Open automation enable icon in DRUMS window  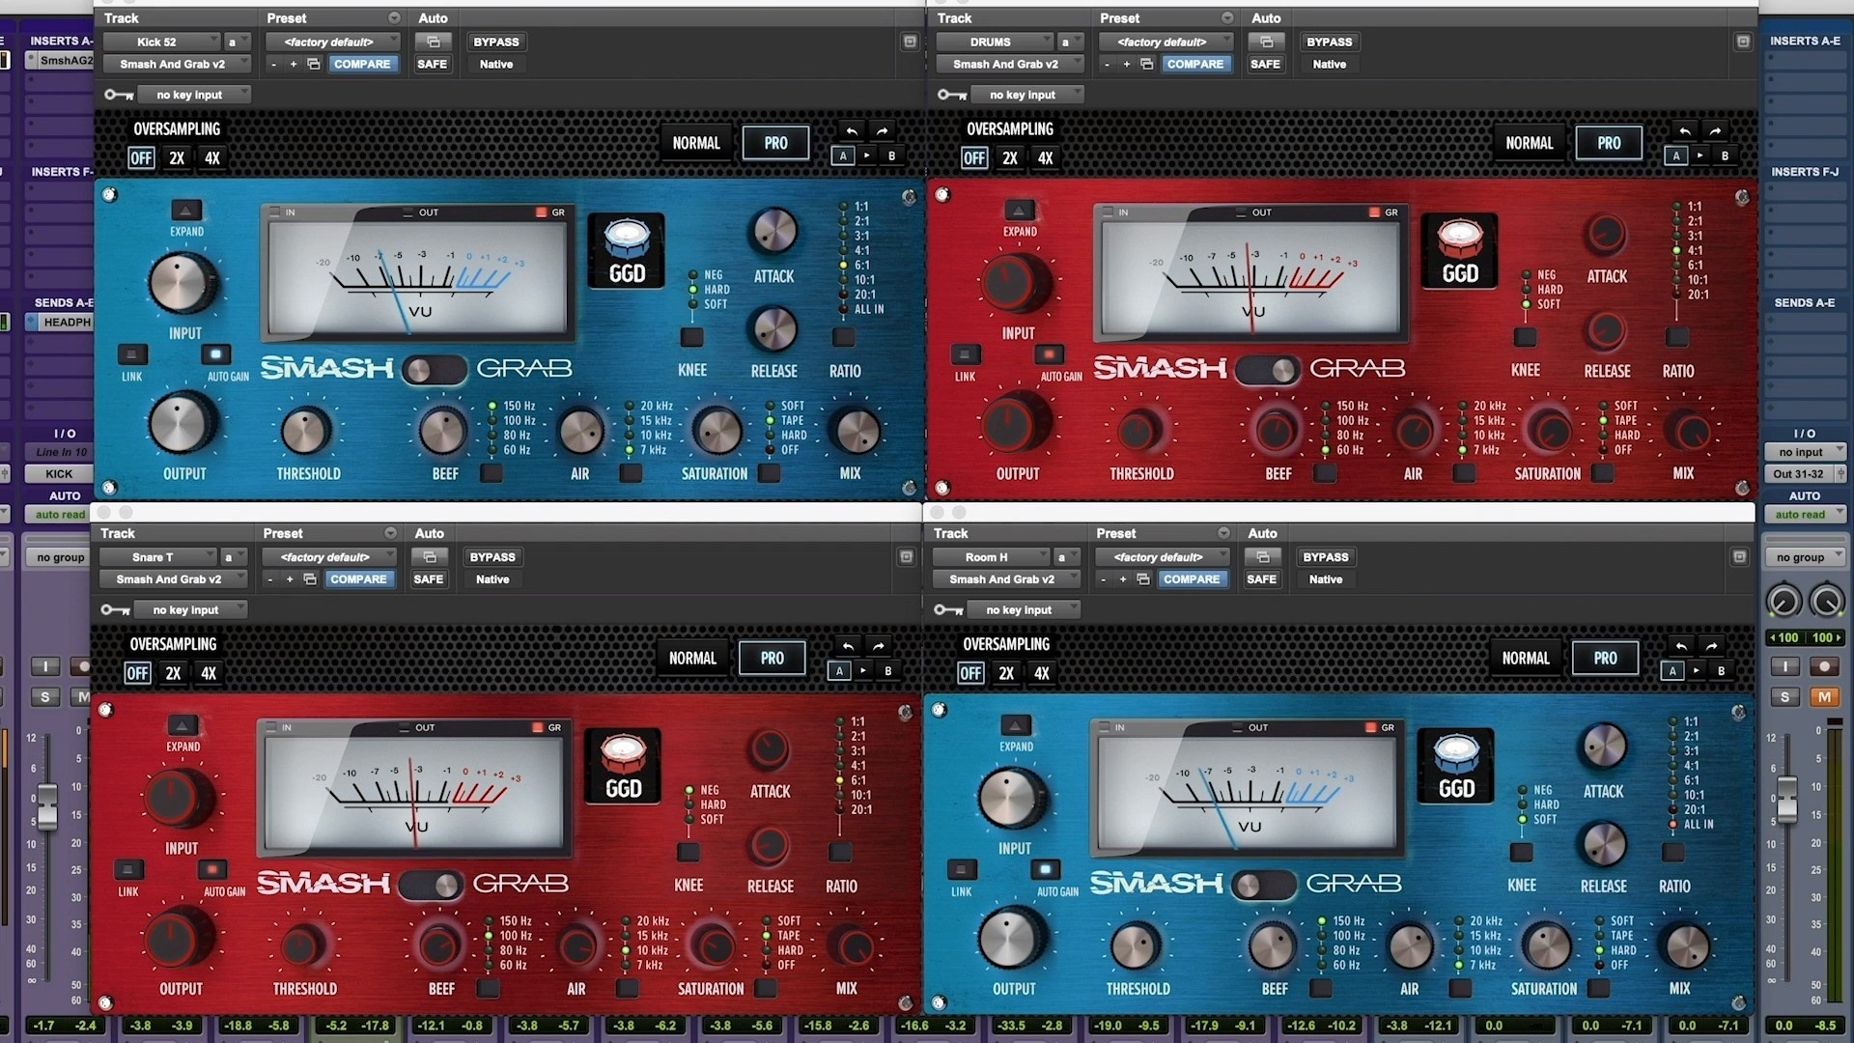[x=1266, y=42]
